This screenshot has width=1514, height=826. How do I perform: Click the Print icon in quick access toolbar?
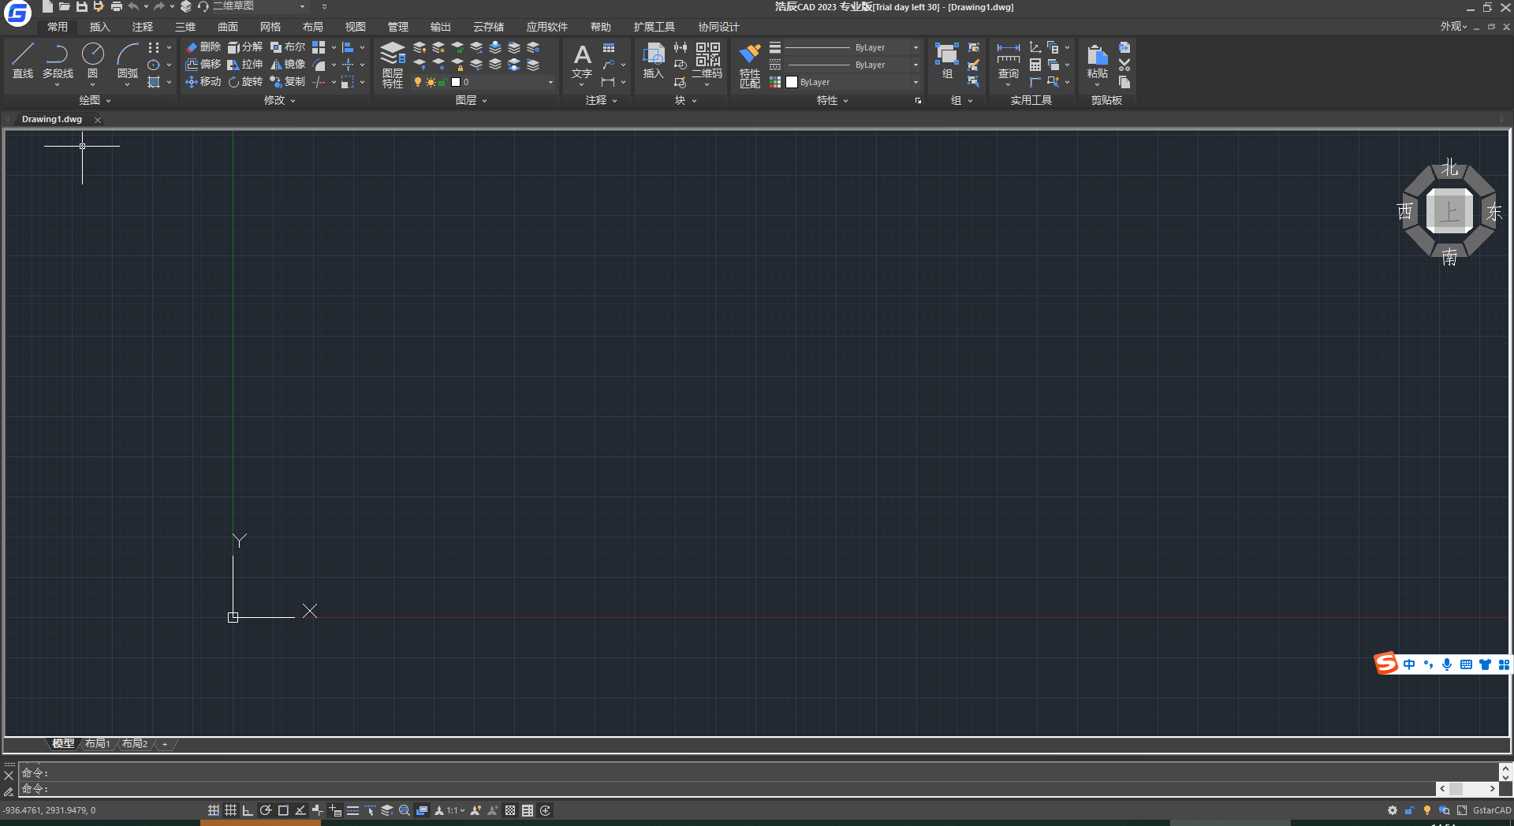click(117, 6)
